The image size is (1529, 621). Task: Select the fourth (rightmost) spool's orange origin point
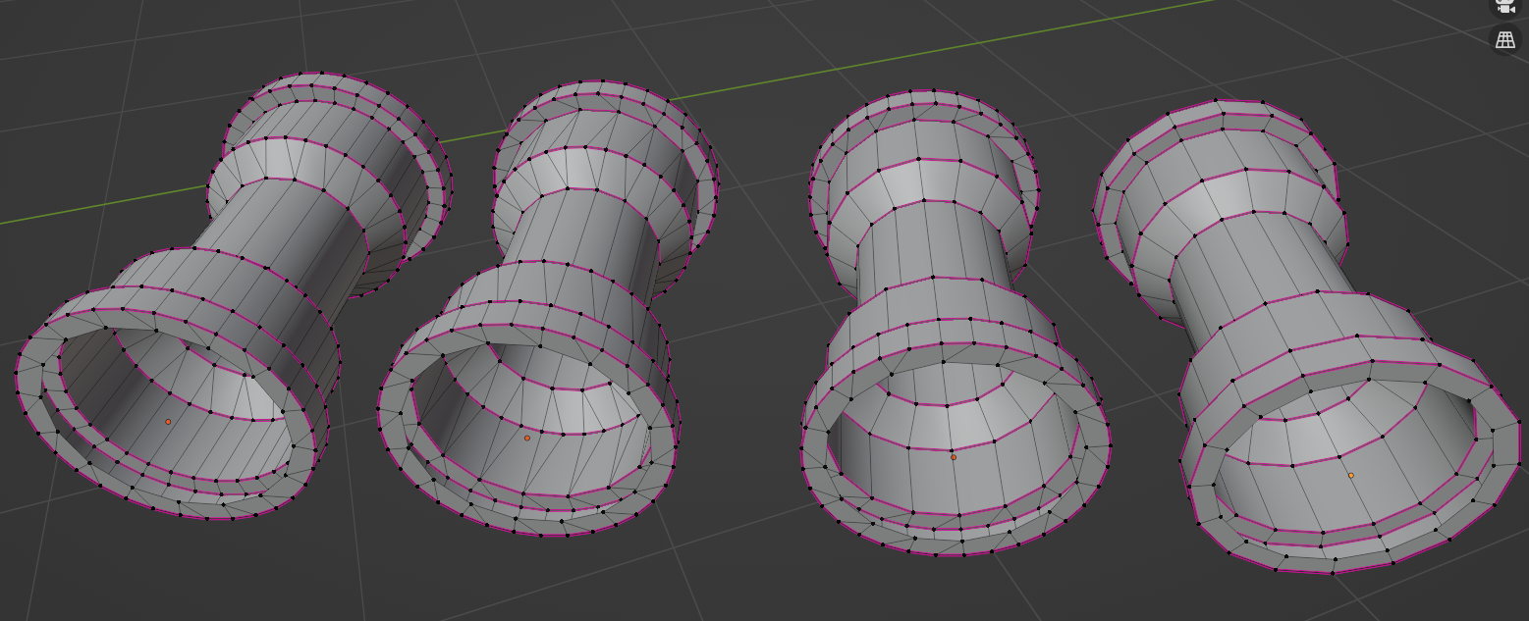coord(1351,476)
